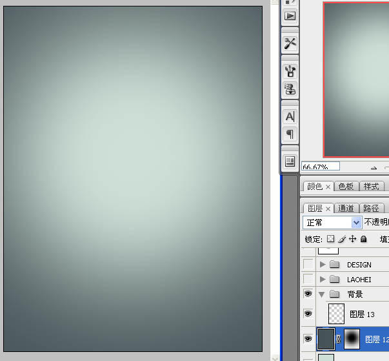Open the Brushes panel icon

click(x=290, y=71)
